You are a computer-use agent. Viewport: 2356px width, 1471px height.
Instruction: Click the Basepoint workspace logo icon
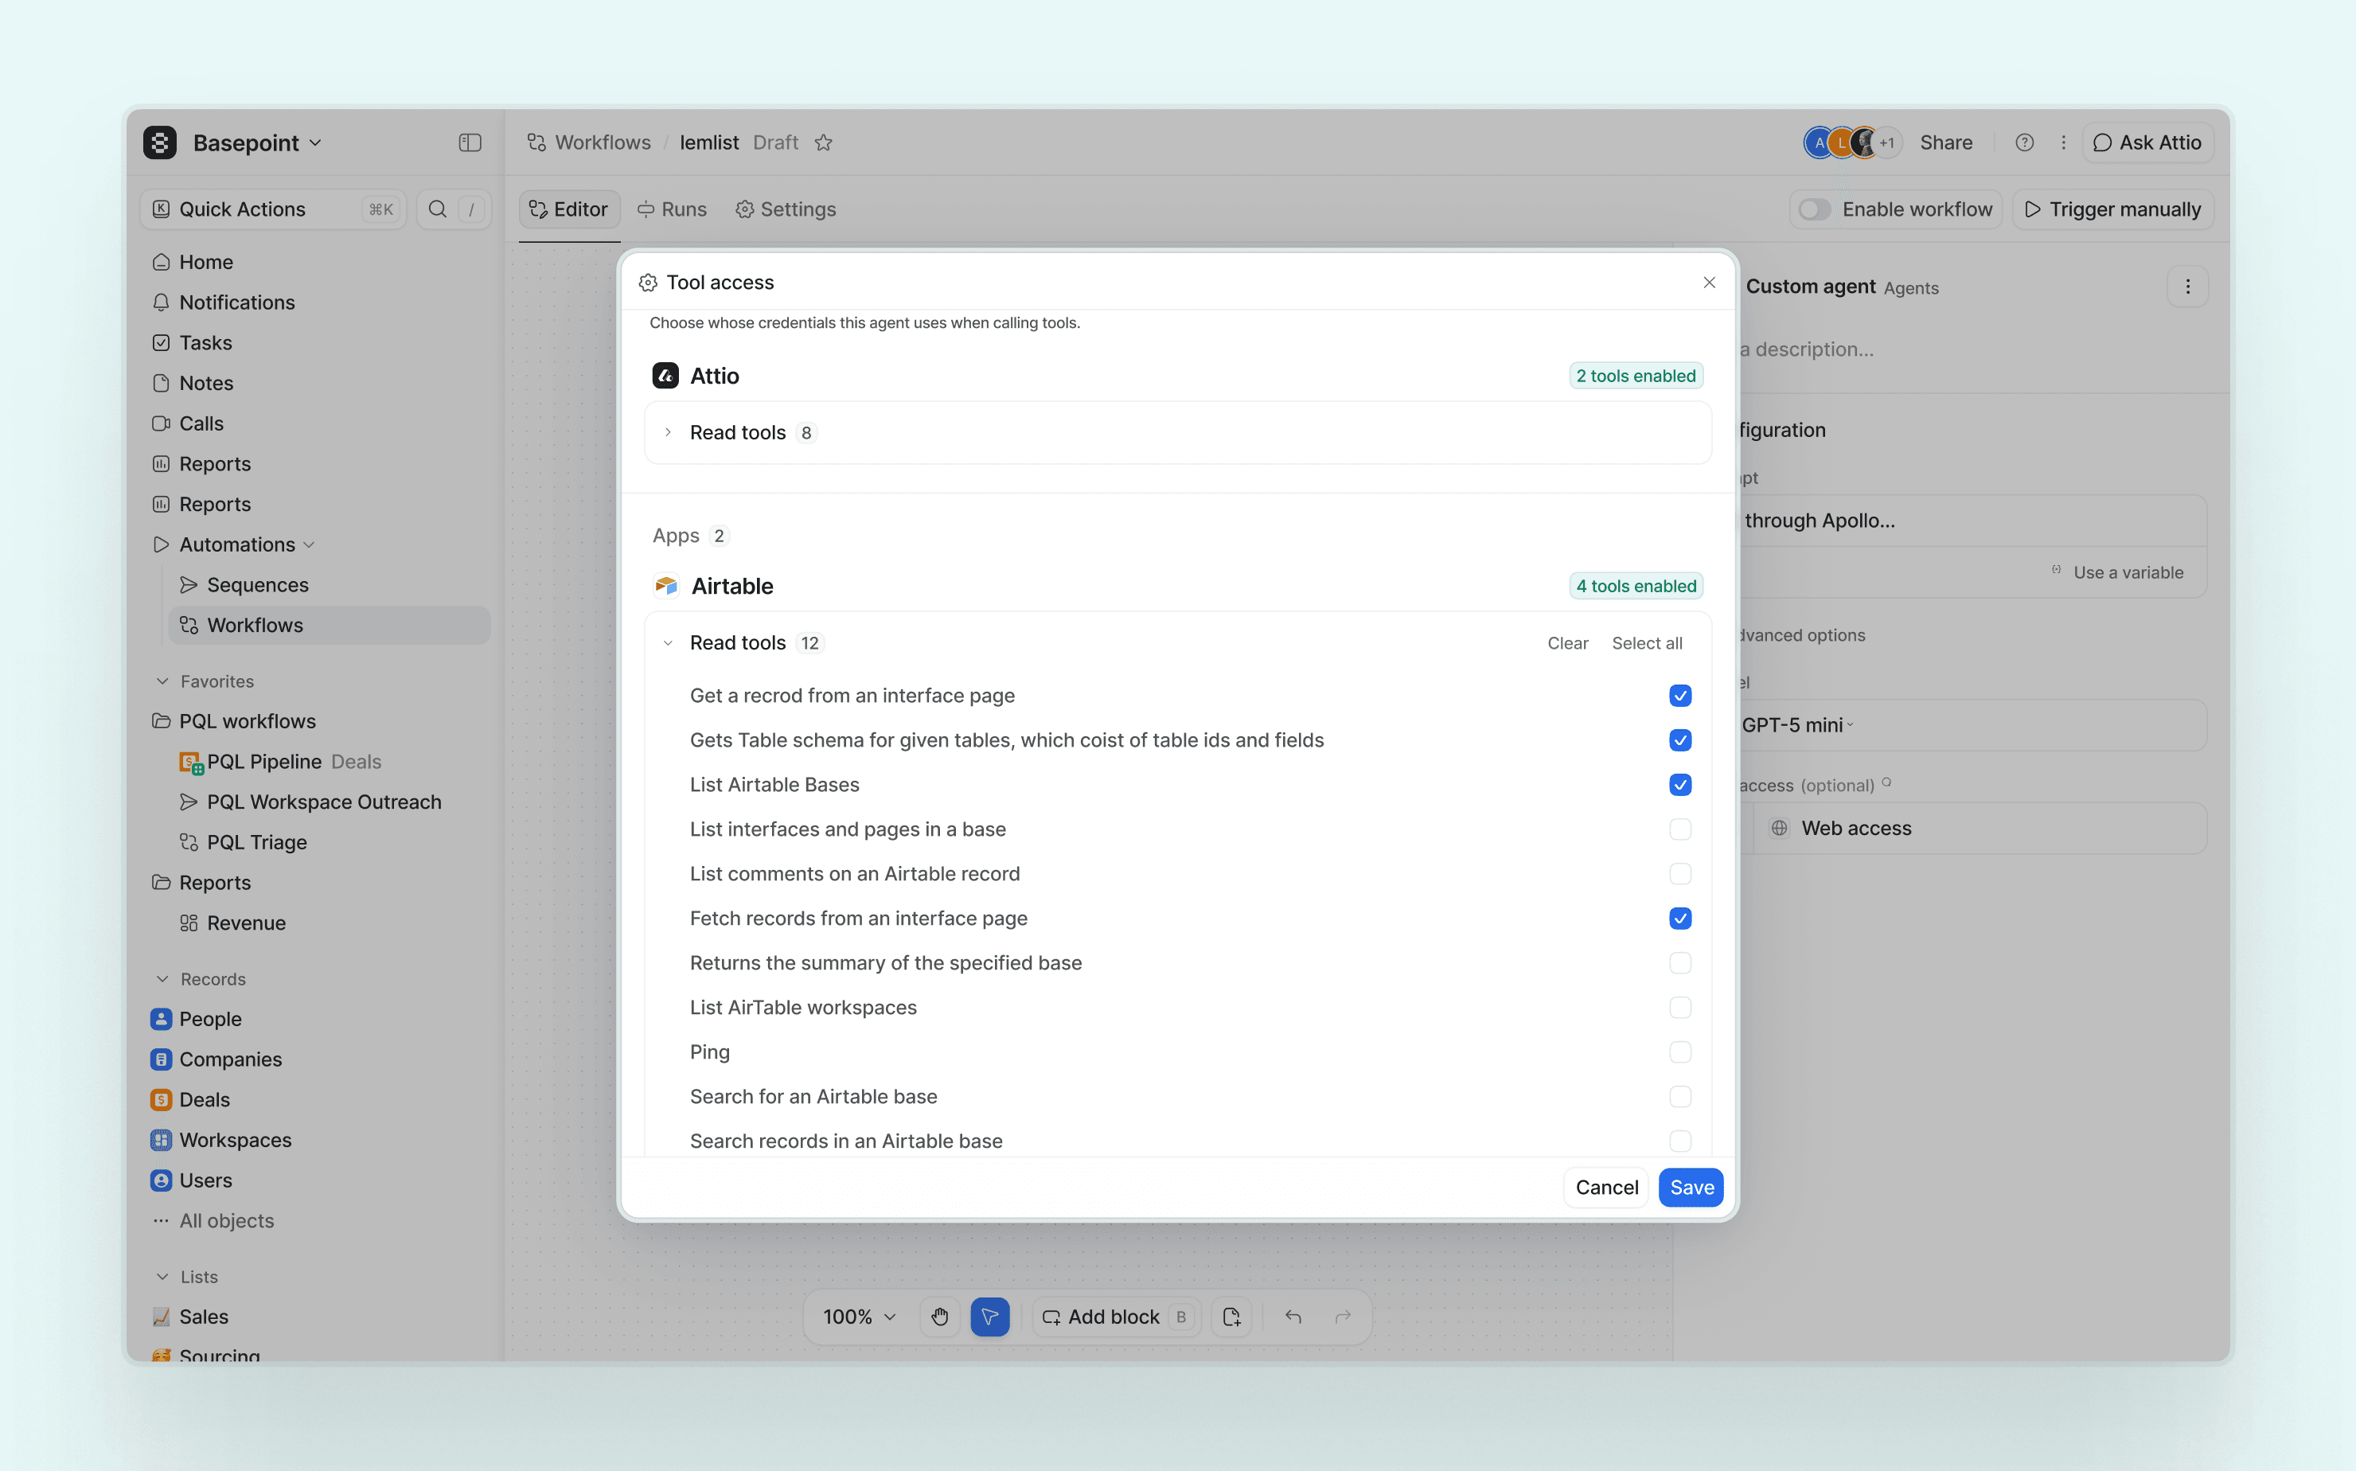point(159,143)
